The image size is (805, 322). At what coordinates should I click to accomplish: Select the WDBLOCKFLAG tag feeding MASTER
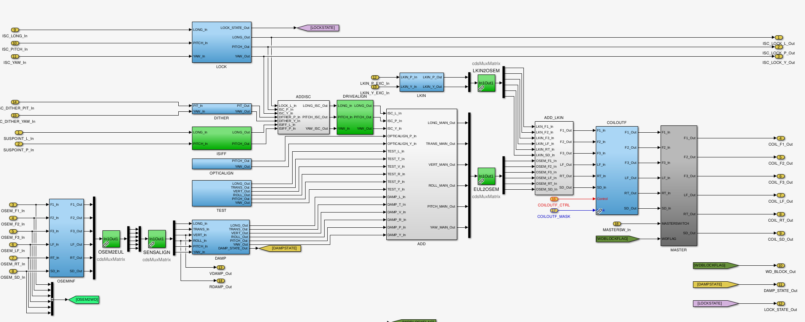click(618, 239)
